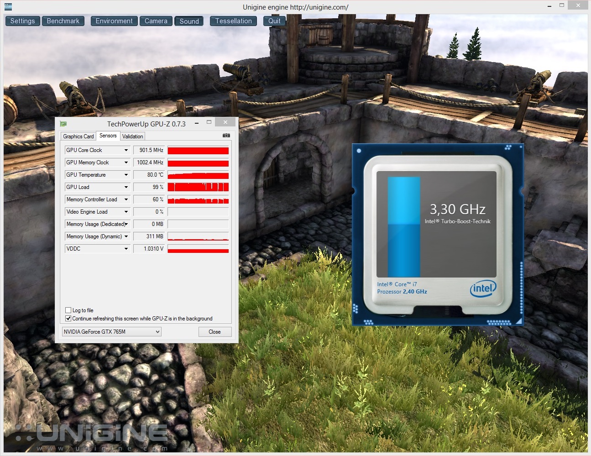Open the Camera menu button
Screen dimensions: 591x456
(x=156, y=21)
